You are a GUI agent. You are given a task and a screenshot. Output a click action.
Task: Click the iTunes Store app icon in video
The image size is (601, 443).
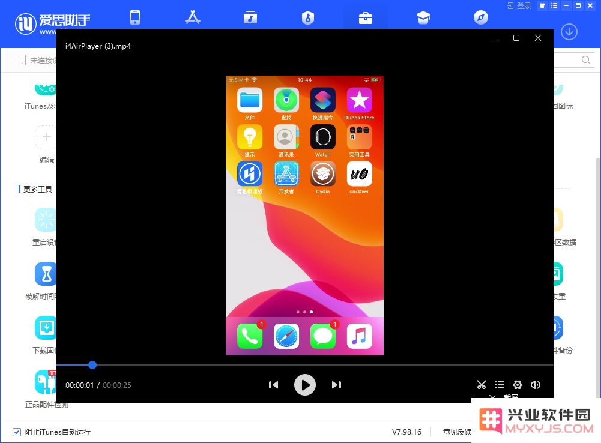(x=360, y=100)
